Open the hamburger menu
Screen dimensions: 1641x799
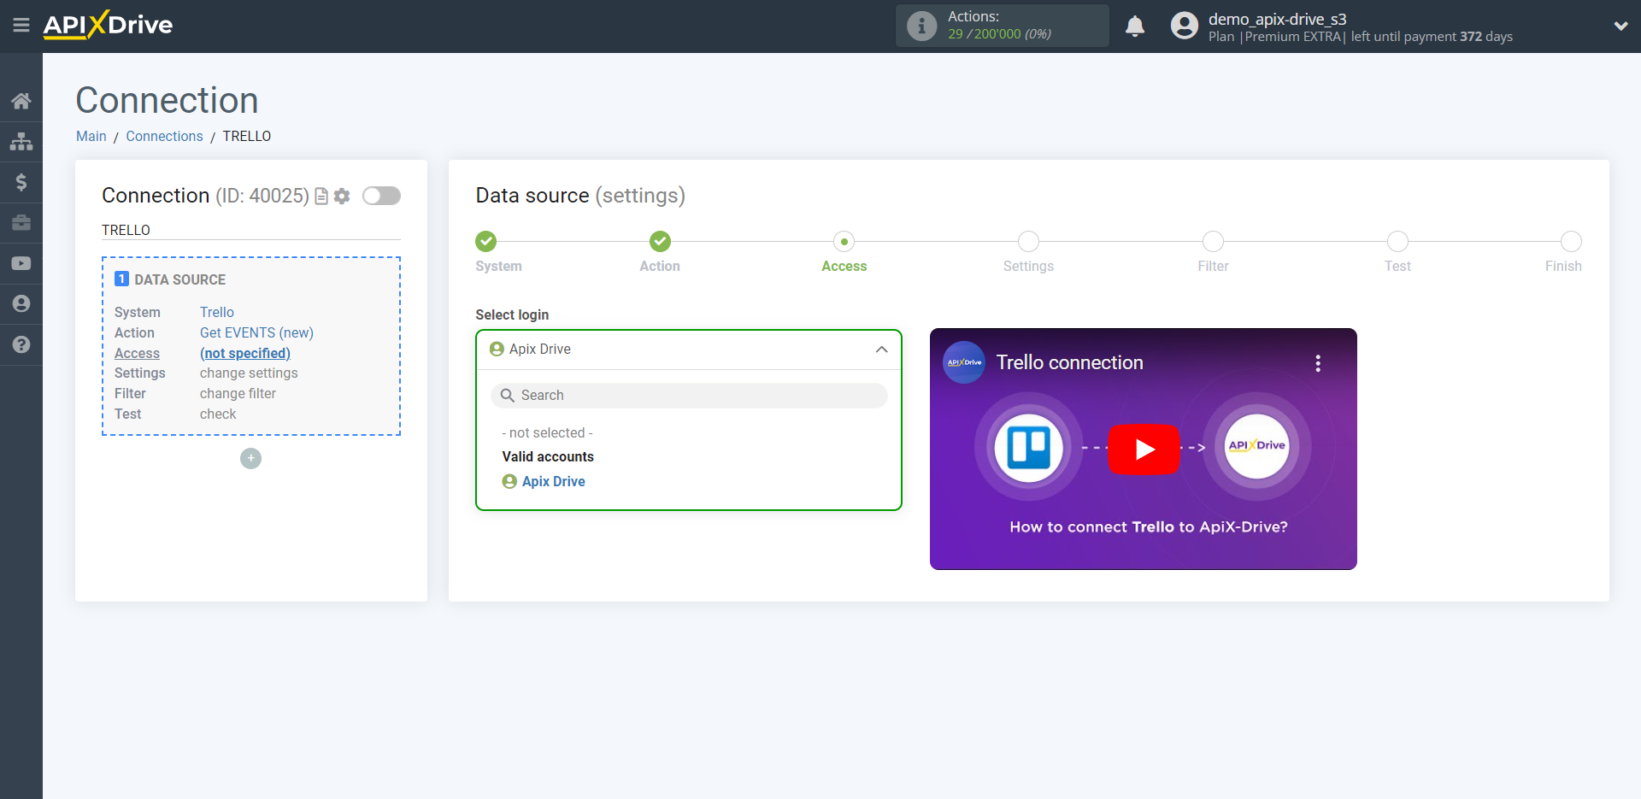(21, 26)
